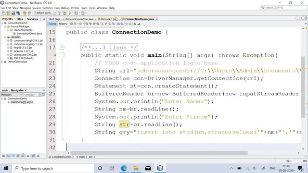This screenshot has height=173, width=308.
Task: Expand the hsqldb-2.5.0.jar node
Action: point(8,48)
